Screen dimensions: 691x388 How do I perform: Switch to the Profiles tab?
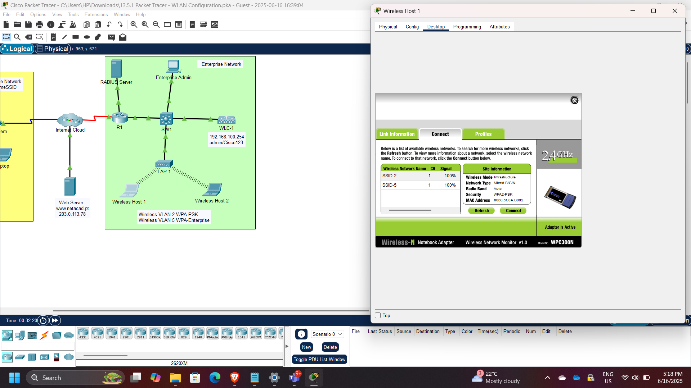[x=483, y=134]
